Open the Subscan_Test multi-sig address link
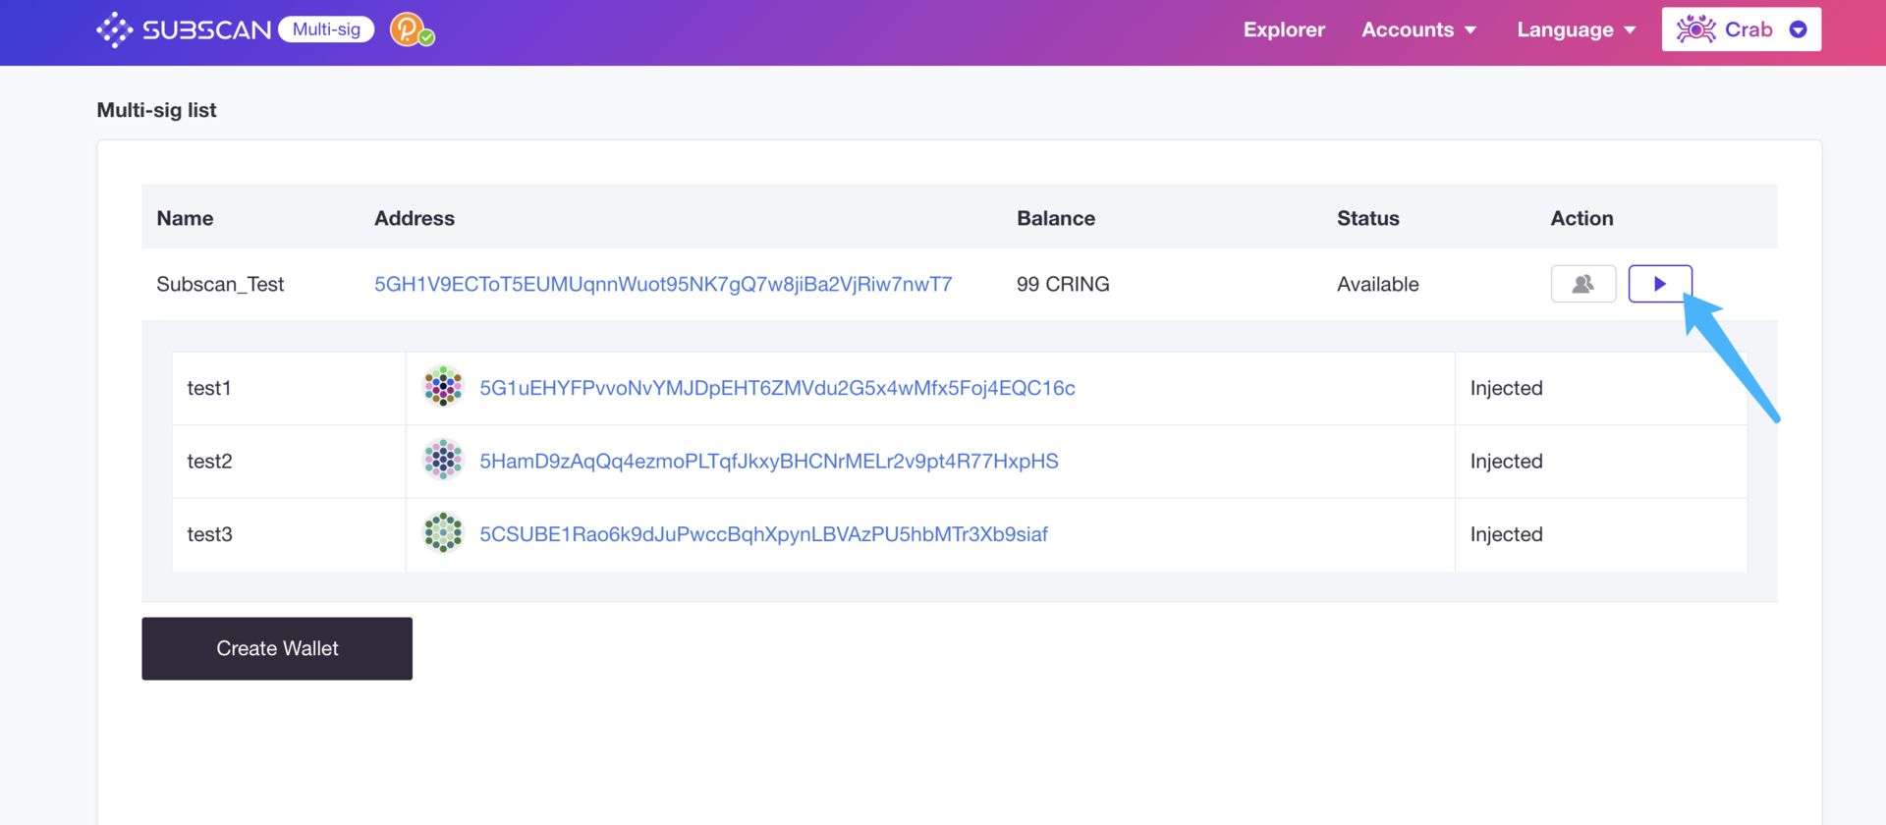The width and height of the screenshot is (1886, 825). 663,284
